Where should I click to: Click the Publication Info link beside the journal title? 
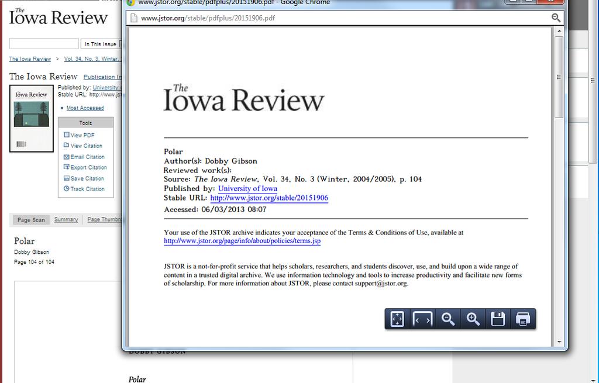coord(102,77)
